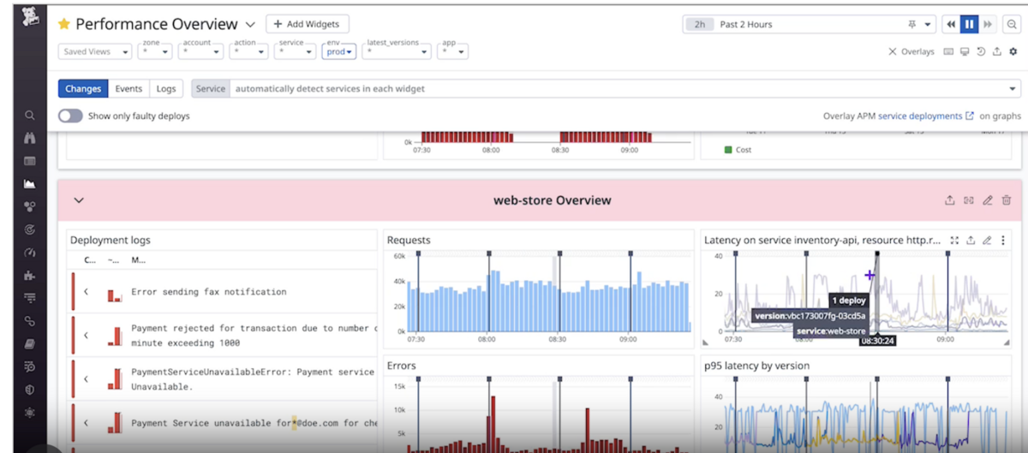Open the latest_versions filter dropdown
Viewport: 1028px width, 453px height.
pyautogui.click(x=396, y=51)
